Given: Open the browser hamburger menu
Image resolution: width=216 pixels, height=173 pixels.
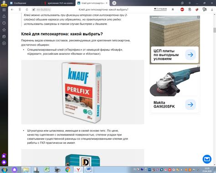Looking at the screenshot, I should (x=190, y=3).
